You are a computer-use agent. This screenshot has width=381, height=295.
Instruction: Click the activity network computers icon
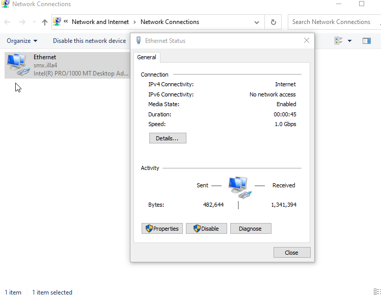[x=238, y=187]
